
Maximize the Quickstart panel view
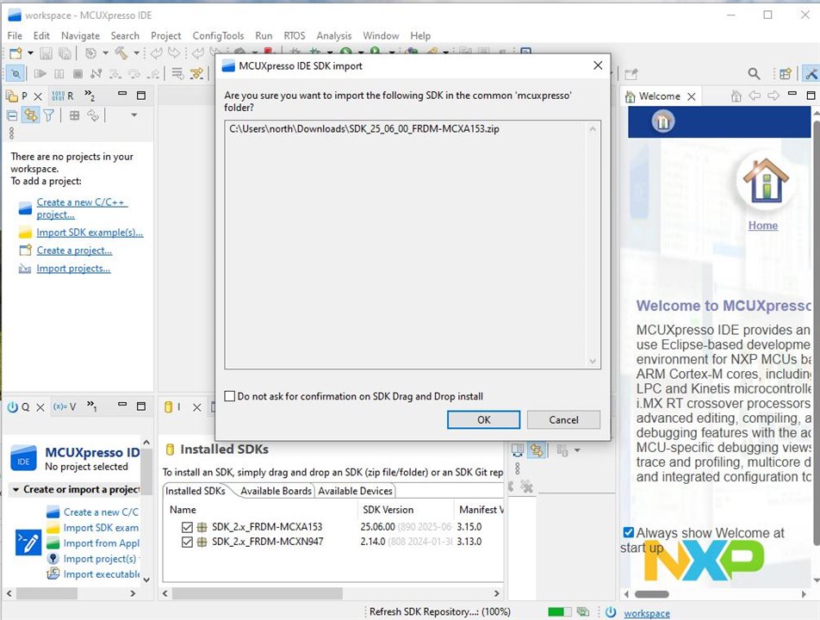coord(141,406)
